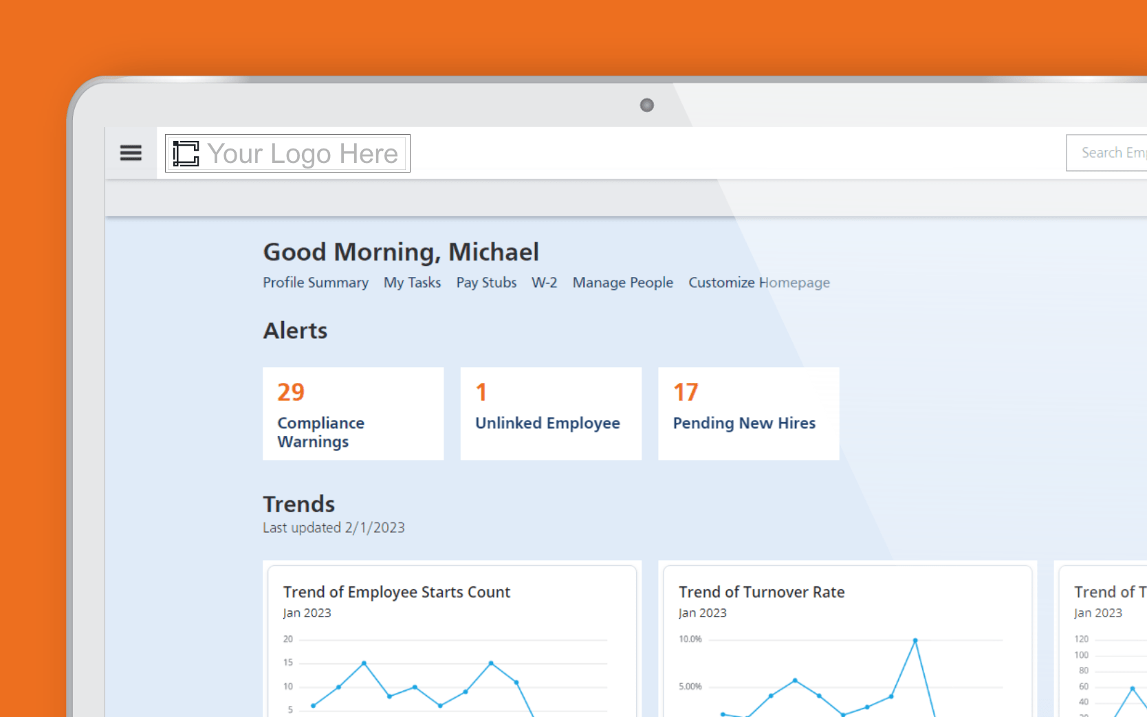
Task: Focus the Search Employees field
Action: pos(1106,153)
